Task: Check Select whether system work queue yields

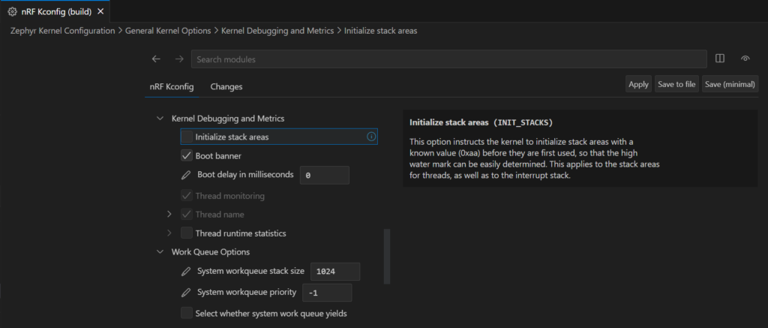Action: click(x=187, y=313)
